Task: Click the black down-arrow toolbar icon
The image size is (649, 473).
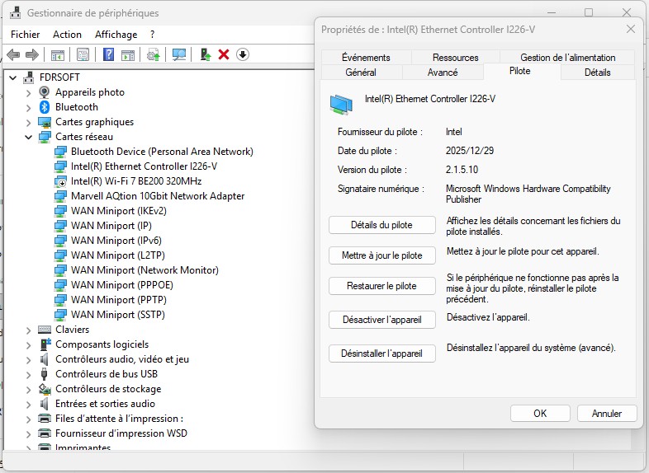Action: pos(243,54)
